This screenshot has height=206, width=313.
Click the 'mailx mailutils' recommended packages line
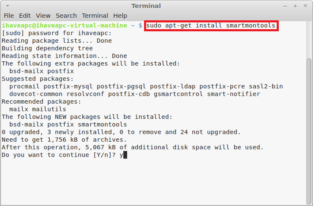point(38,109)
